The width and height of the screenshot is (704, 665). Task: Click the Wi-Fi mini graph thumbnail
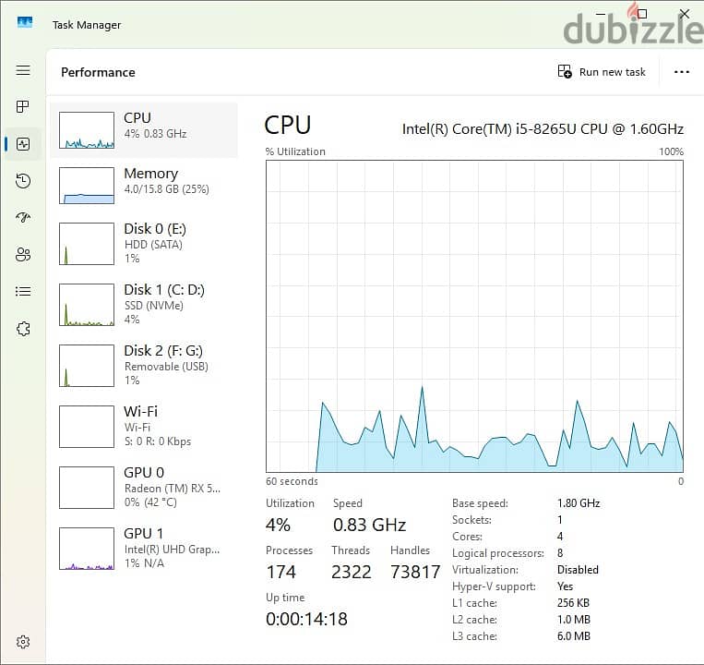click(x=87, y=427)
